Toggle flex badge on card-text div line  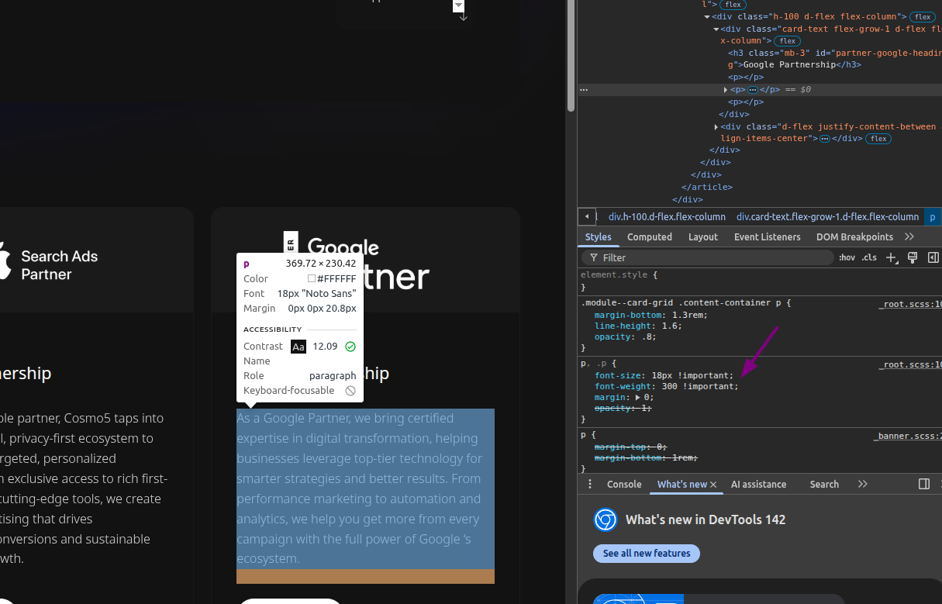click(x=788, y=41)
